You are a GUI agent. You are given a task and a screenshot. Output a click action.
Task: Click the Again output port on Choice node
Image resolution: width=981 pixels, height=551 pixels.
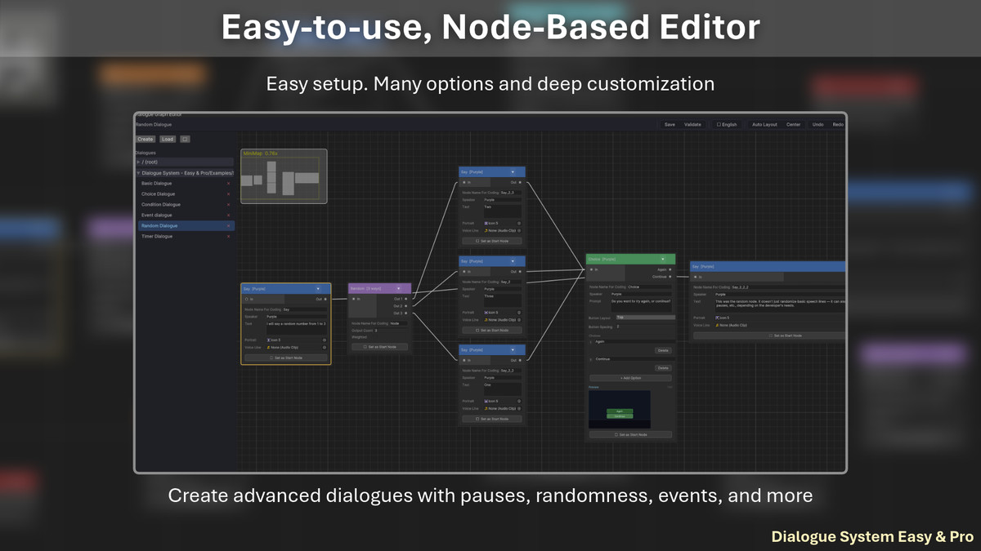670,269
